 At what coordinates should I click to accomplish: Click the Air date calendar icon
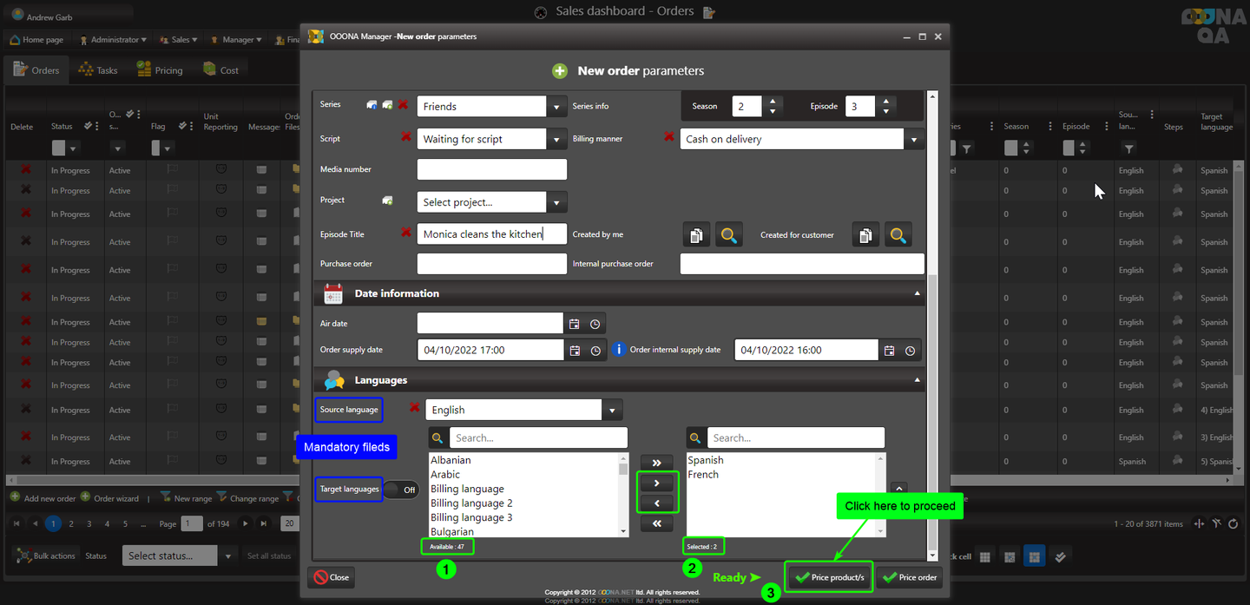pyautogui.click(x=574, y=324)
